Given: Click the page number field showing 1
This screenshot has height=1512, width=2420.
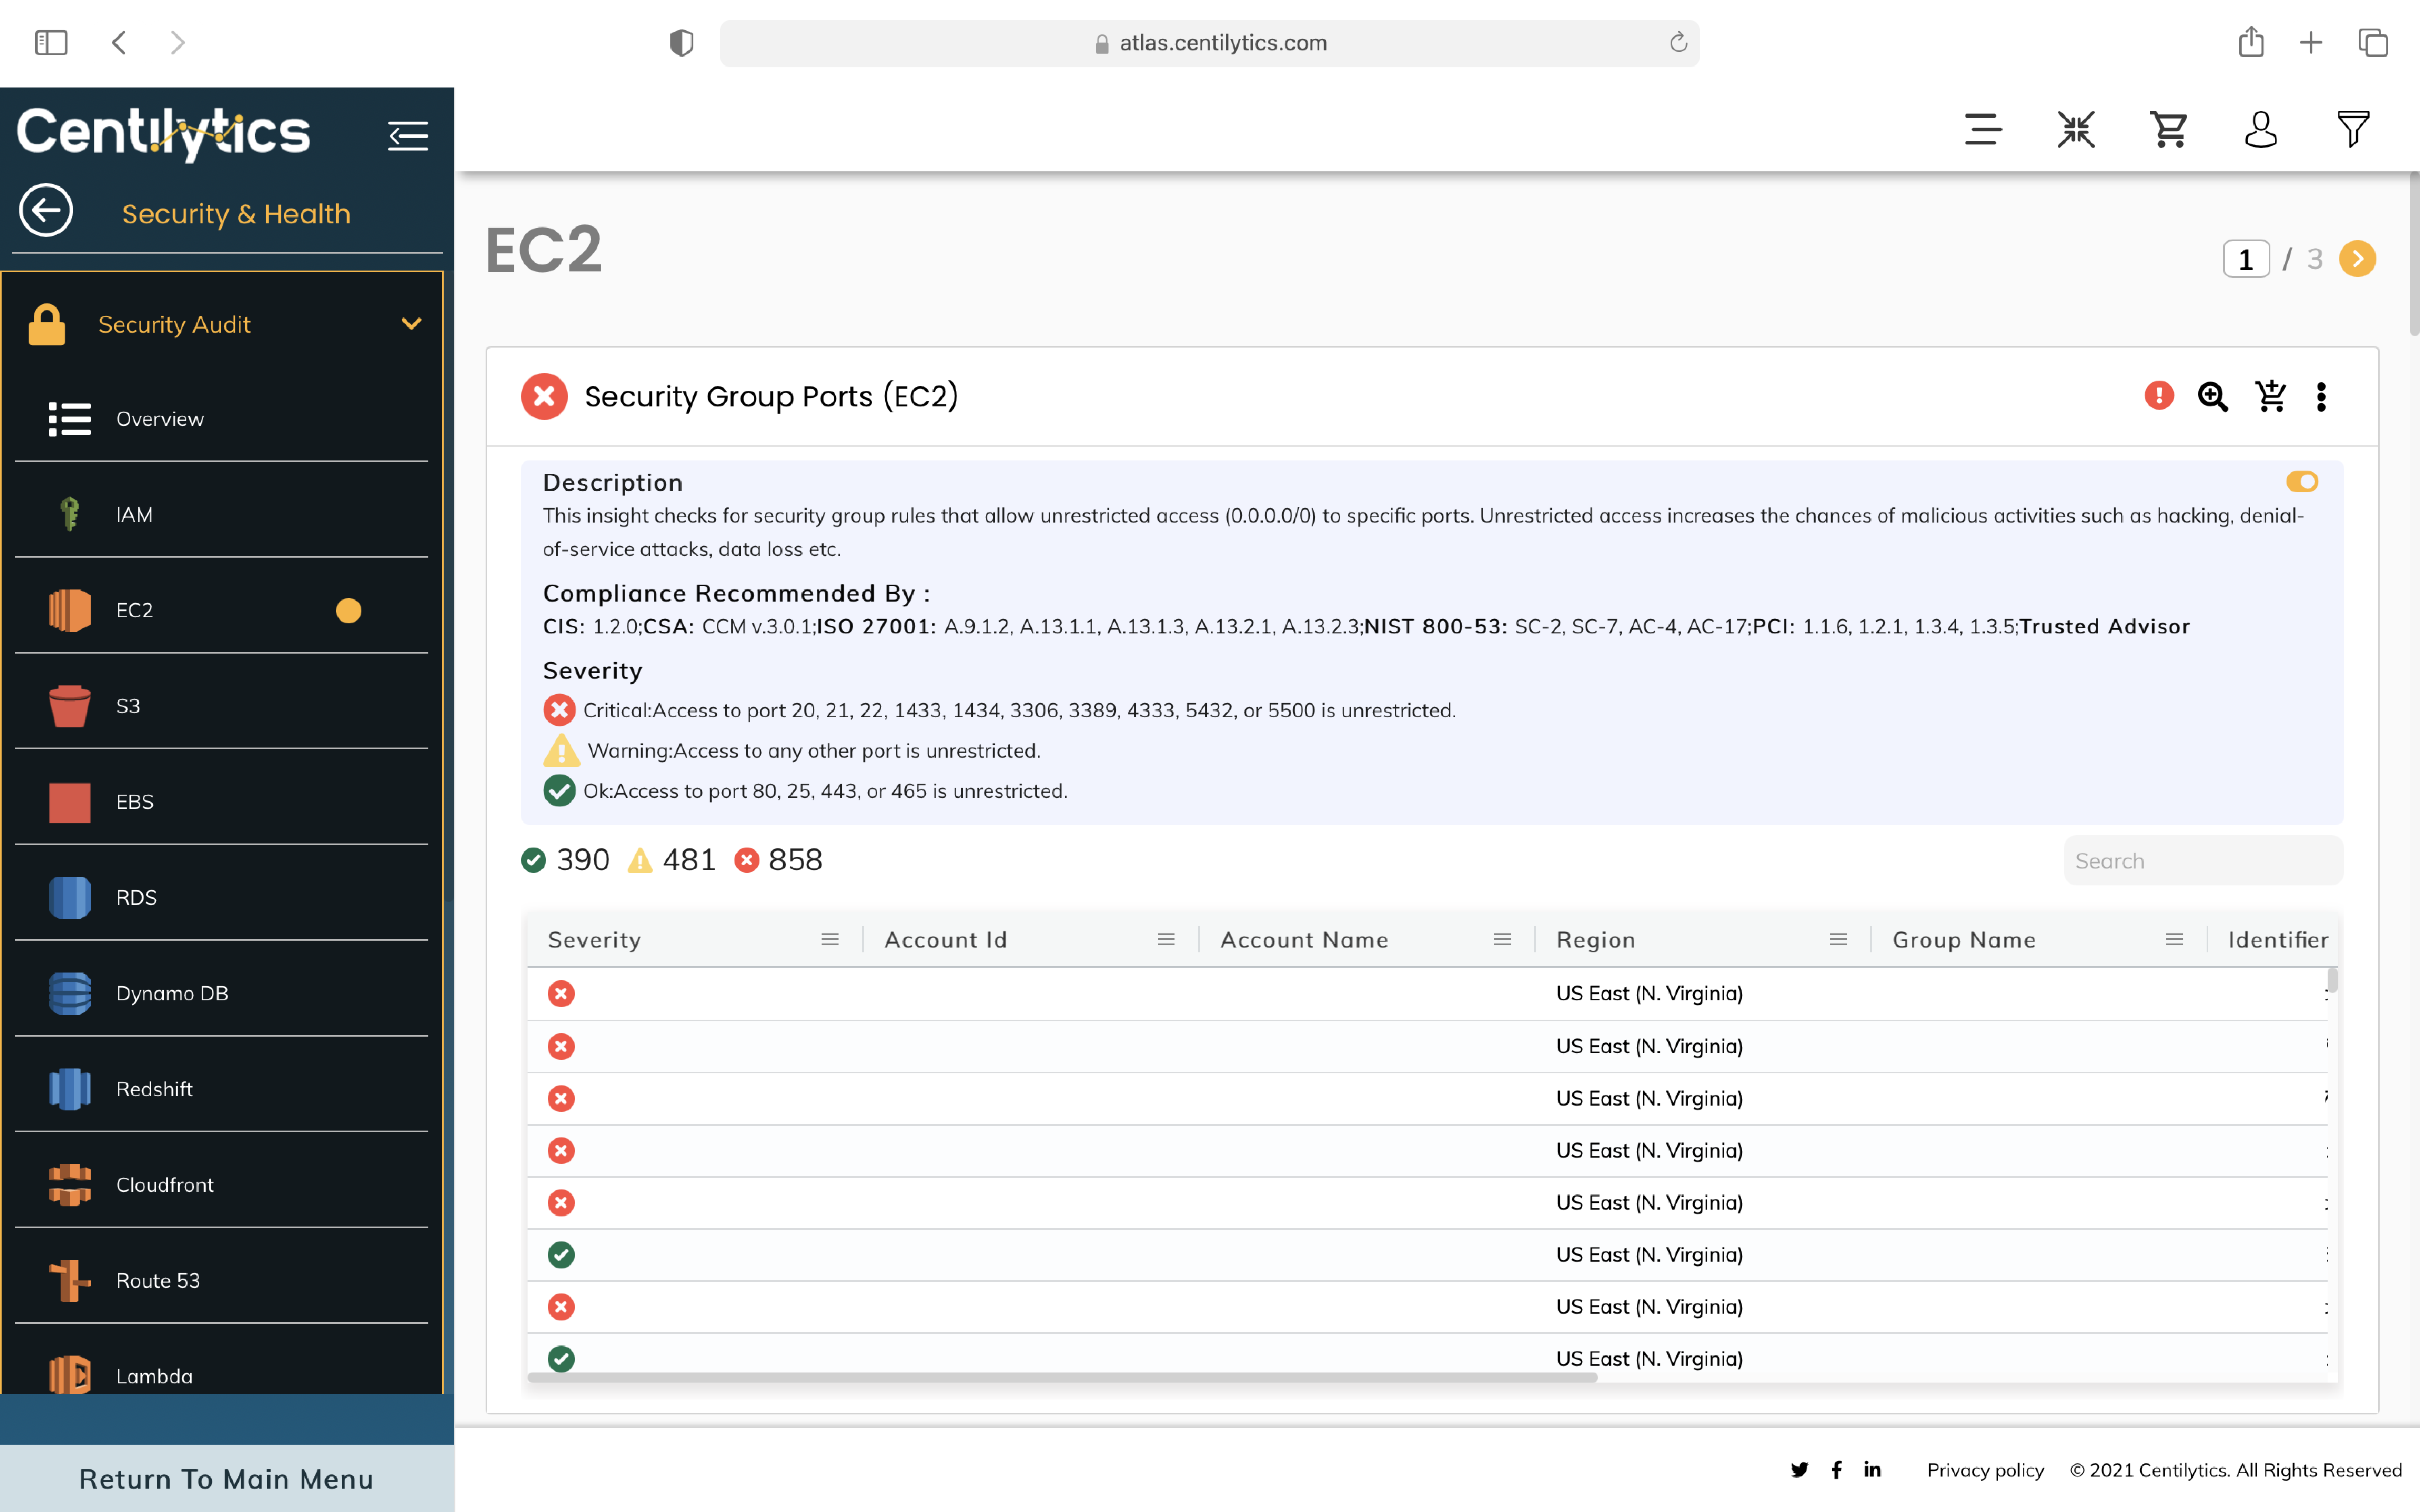Looking at the screenshot, I should point(2246,259).
